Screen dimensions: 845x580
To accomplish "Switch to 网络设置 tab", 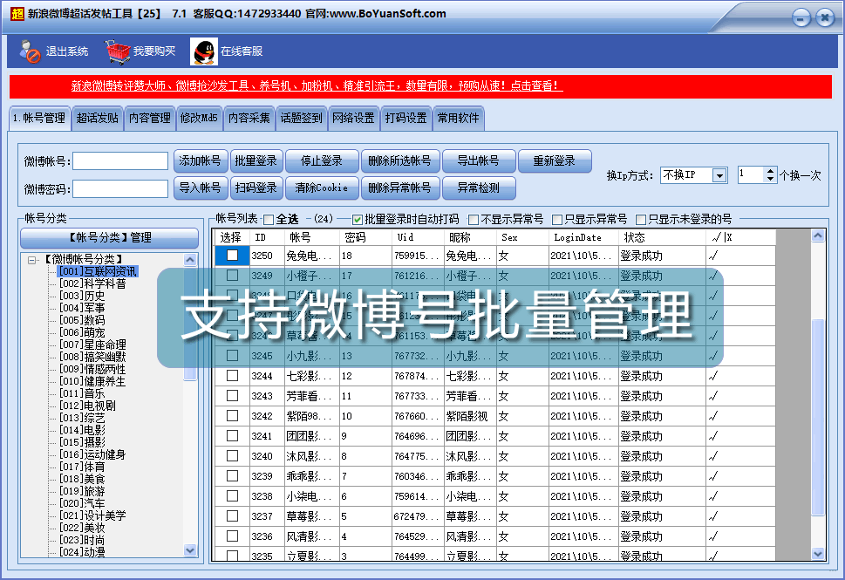I will pos(353,118).
